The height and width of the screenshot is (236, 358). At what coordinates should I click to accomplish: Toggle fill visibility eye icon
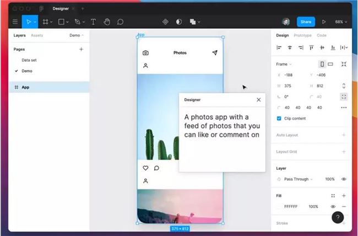(333, 206)
